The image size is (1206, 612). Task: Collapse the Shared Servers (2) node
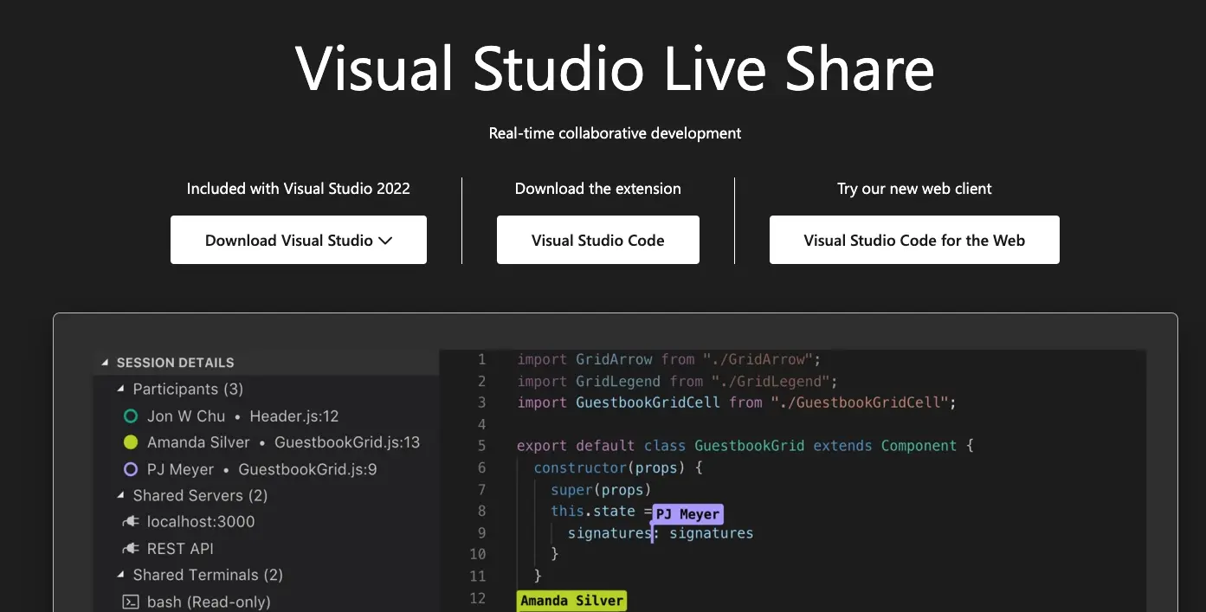pyautogui.click(x=121, y=496)
